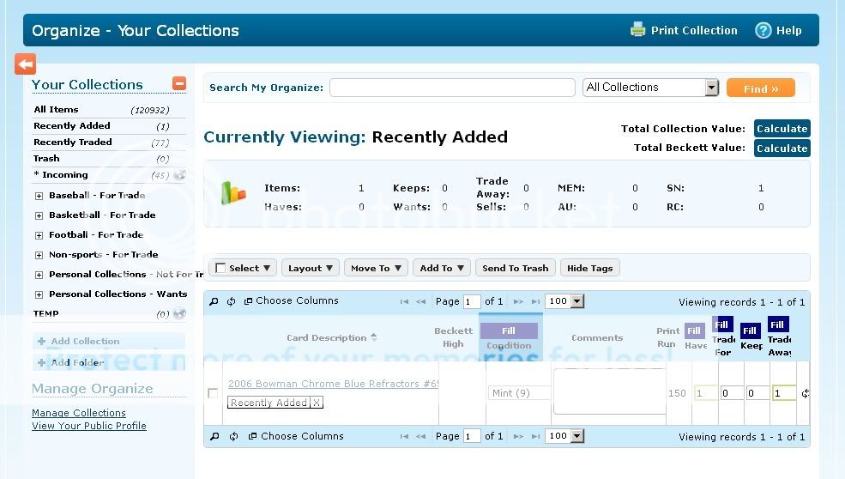Click into the Search My Organize text field
This screenshot has height=479, width=845.
coord(452,88)
